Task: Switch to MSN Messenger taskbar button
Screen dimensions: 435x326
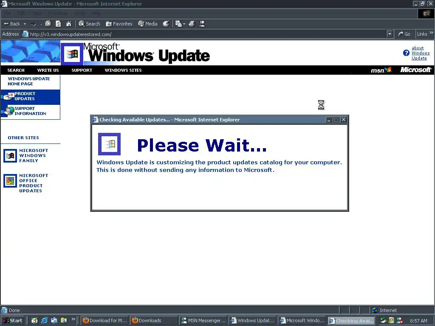Action: [x=203, y=320]
